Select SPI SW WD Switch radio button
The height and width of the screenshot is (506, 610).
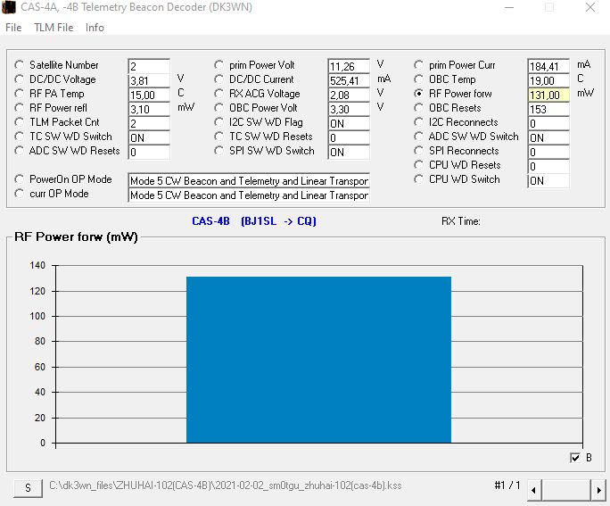point(219,151)
